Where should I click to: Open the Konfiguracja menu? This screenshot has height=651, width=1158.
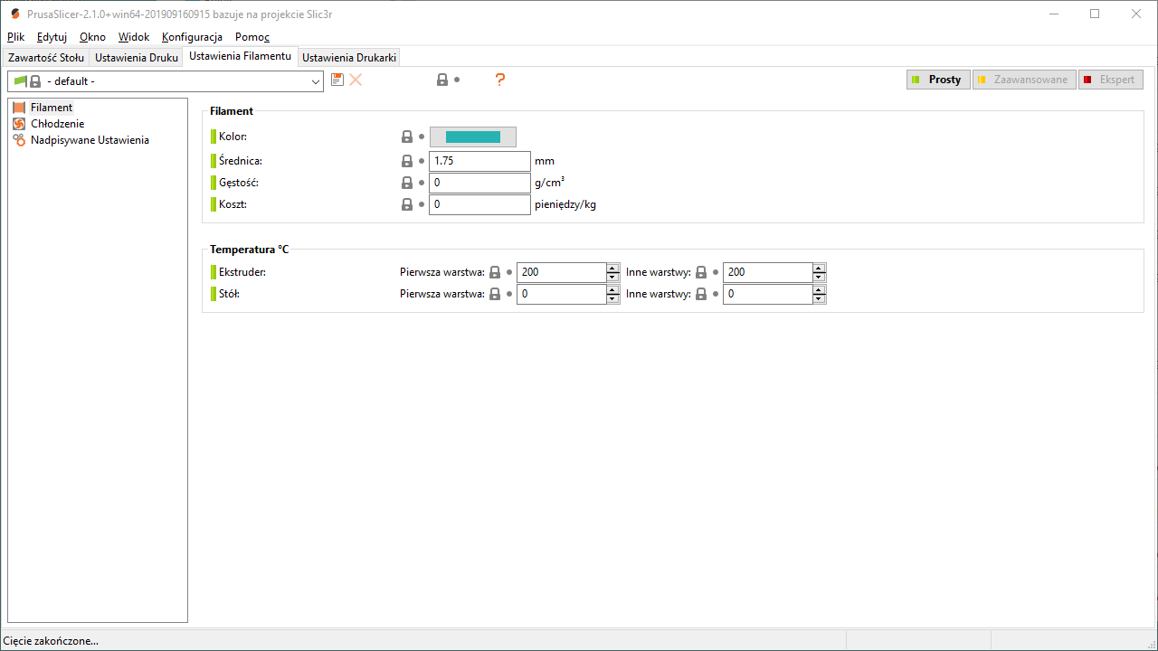coord(192,37)
